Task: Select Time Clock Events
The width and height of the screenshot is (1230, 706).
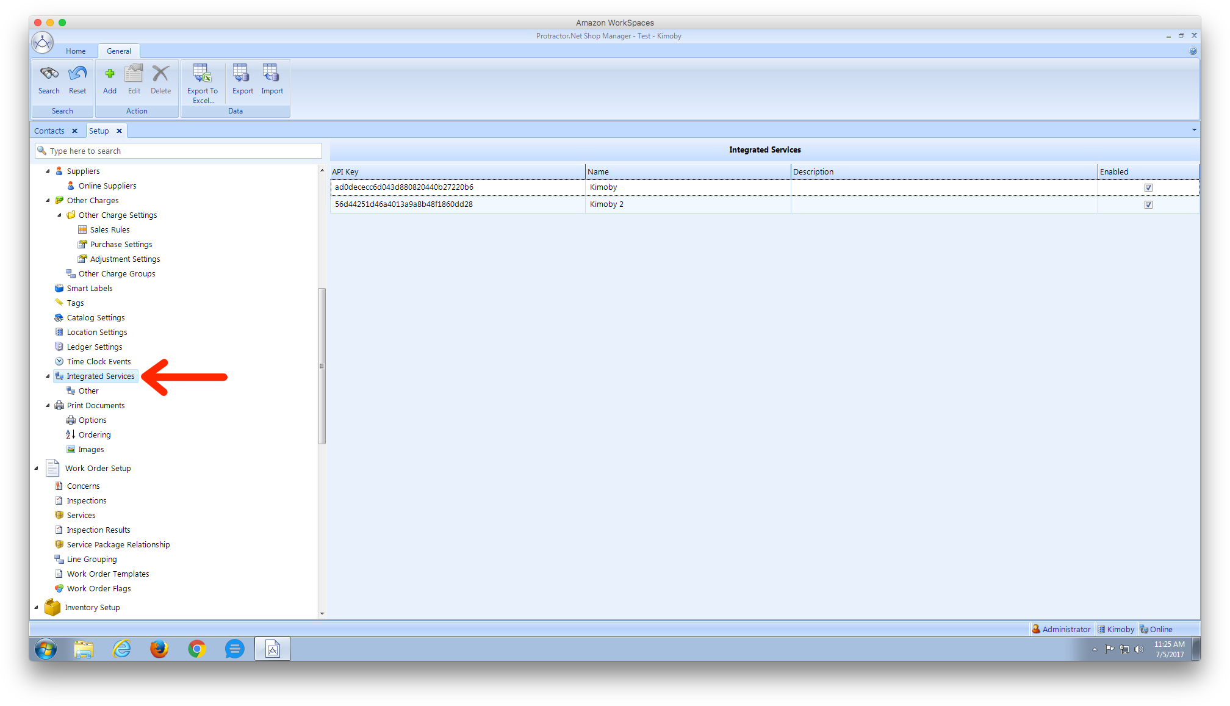Action: pos(99,362)
